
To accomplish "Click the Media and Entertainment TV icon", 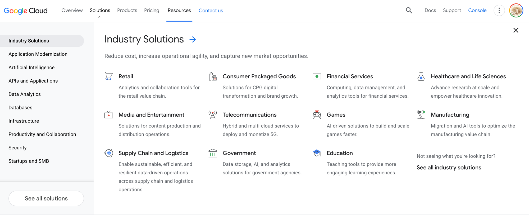I will [x=109, y=114].
